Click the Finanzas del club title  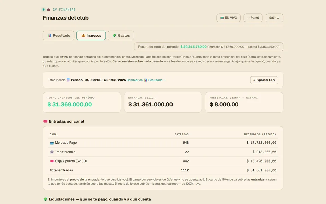coord(66,18)
